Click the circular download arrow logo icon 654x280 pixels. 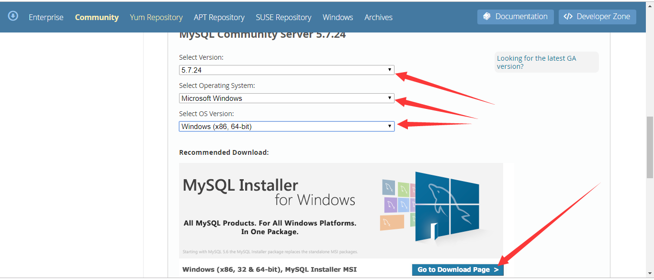pyautogui.click(x=13, y=16)
